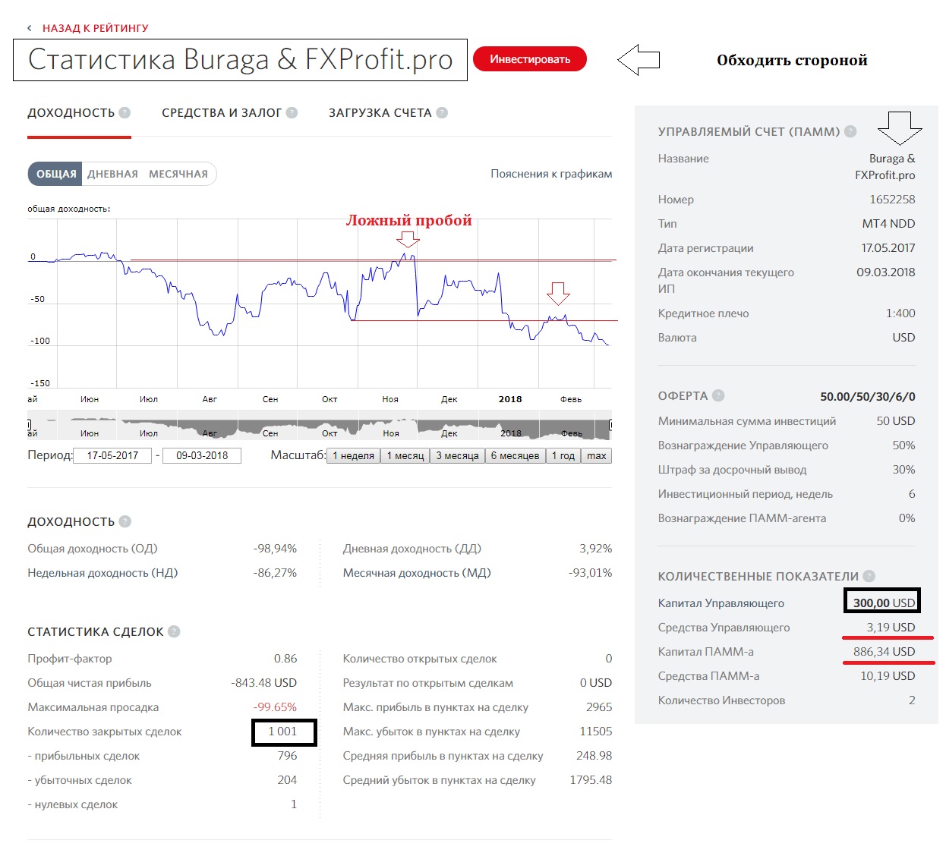Click the period end date field 09-03-2018

tap(202, 455)
